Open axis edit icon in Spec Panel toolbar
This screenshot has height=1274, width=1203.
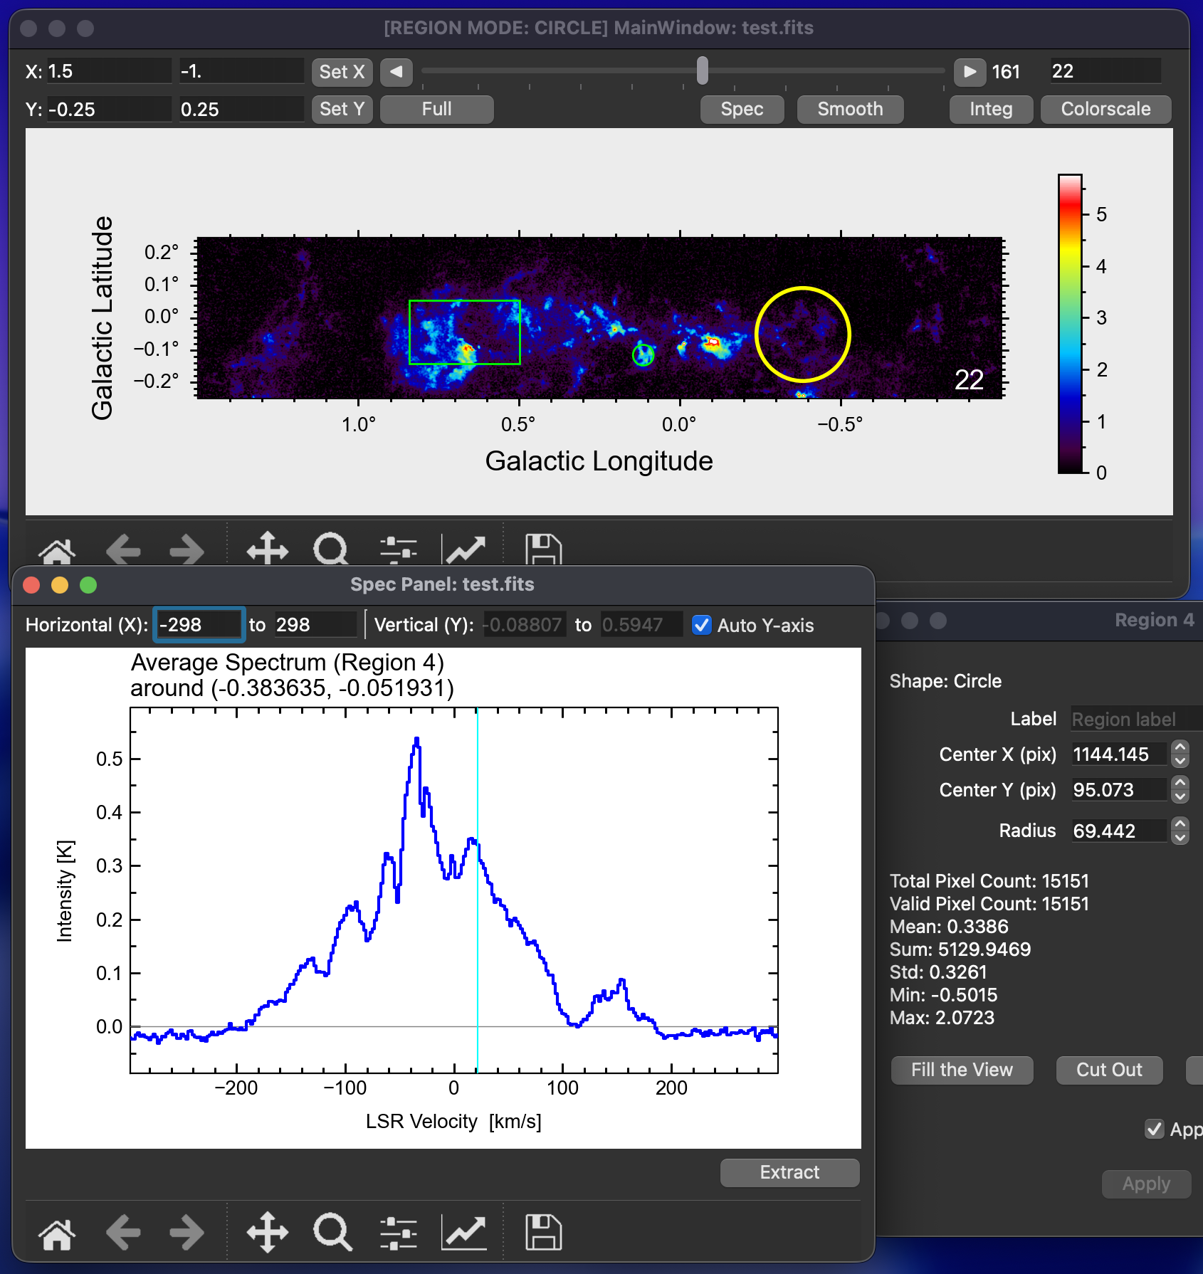[x=464, y=1233]
